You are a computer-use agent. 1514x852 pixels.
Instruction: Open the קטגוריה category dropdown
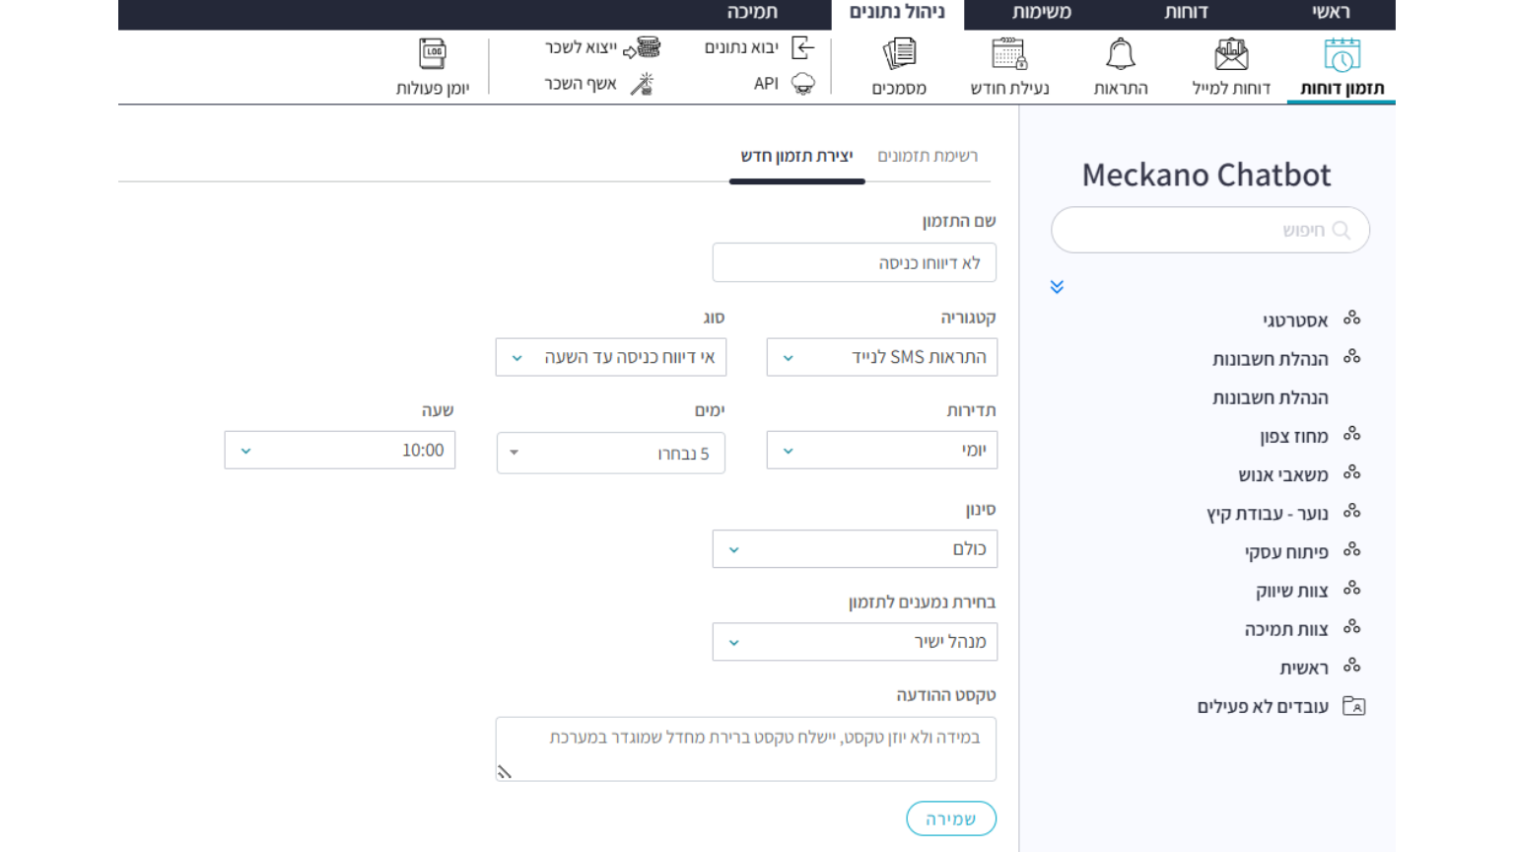tap(881, 357)
